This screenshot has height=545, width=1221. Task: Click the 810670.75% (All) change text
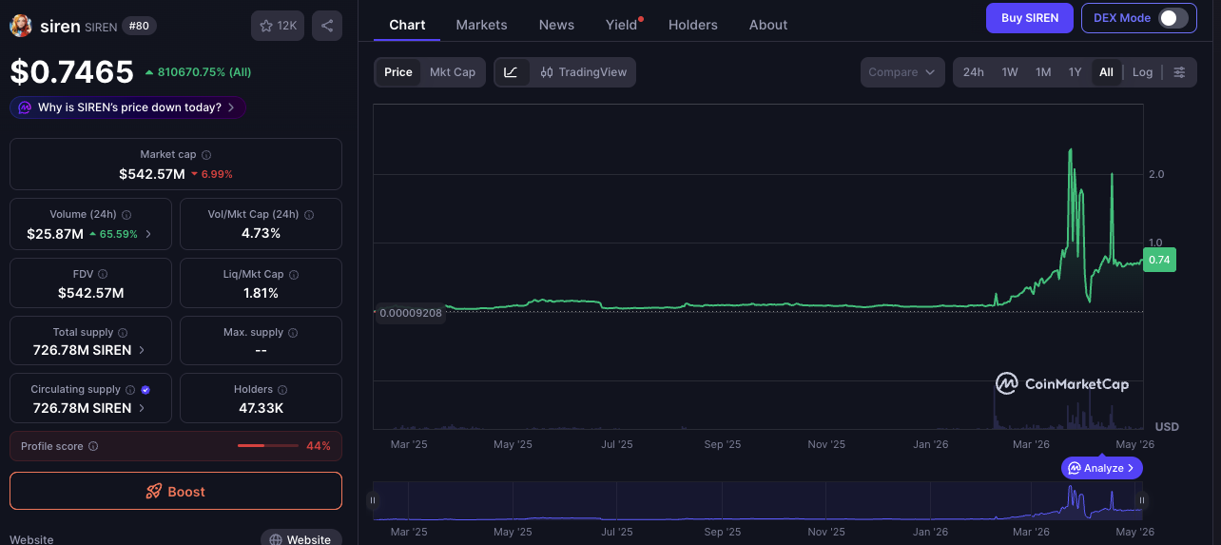(198, 71)
